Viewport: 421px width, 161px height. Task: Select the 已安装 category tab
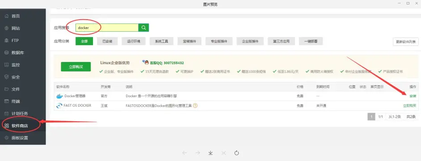tap(107, 41)
